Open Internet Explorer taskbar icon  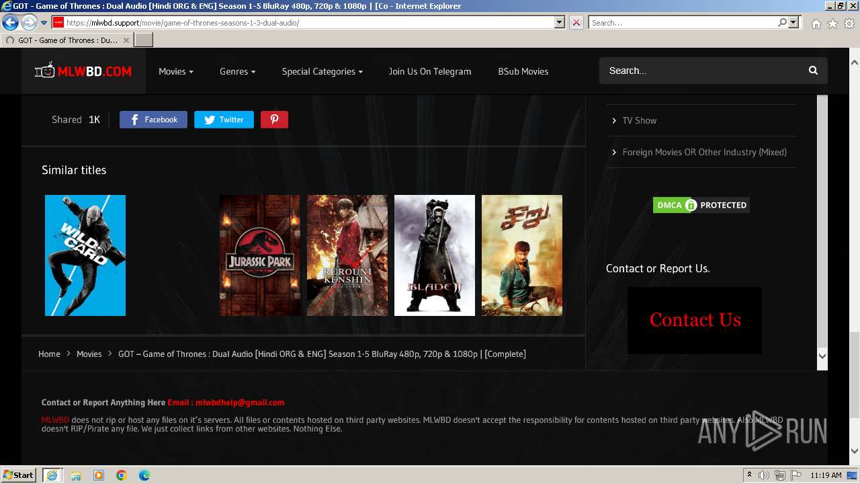52,475
